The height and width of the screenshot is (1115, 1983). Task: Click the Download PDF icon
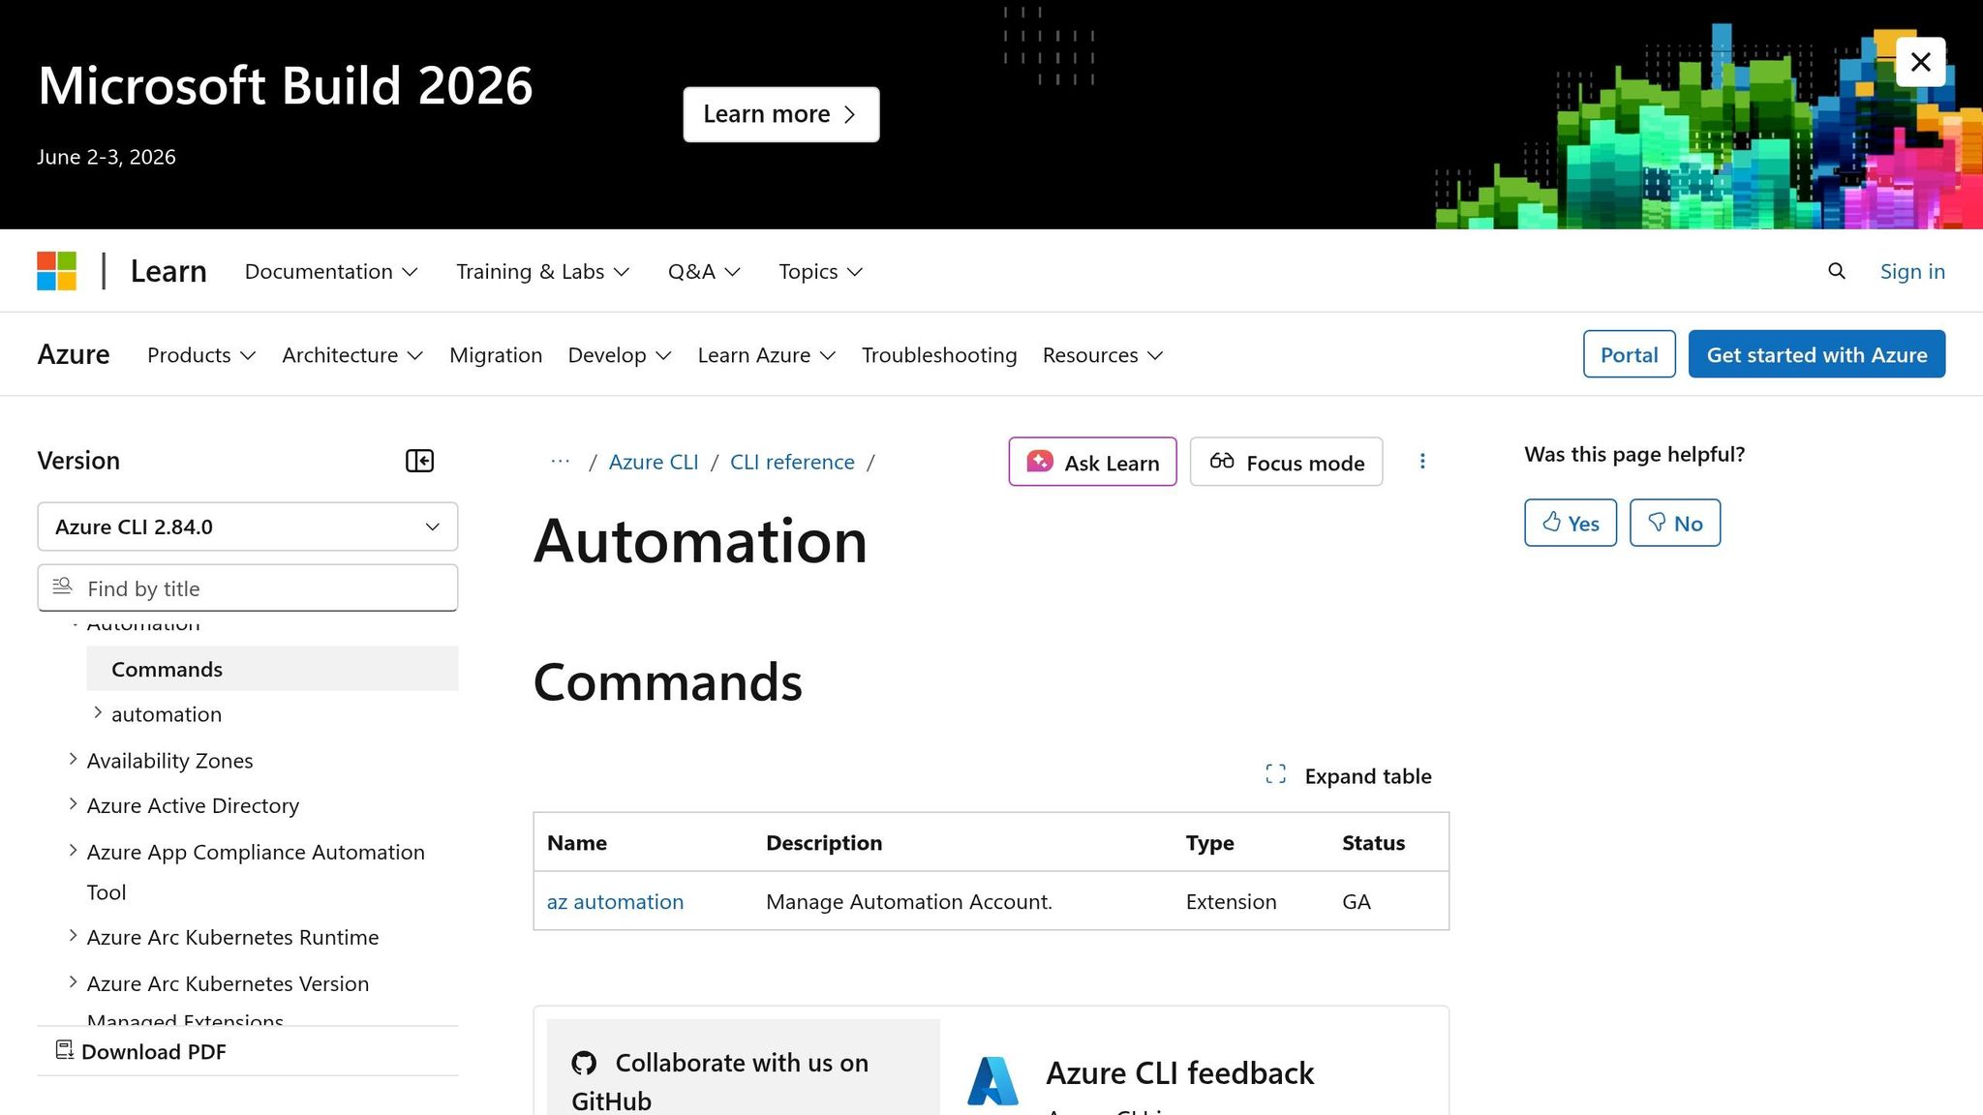64,1050
